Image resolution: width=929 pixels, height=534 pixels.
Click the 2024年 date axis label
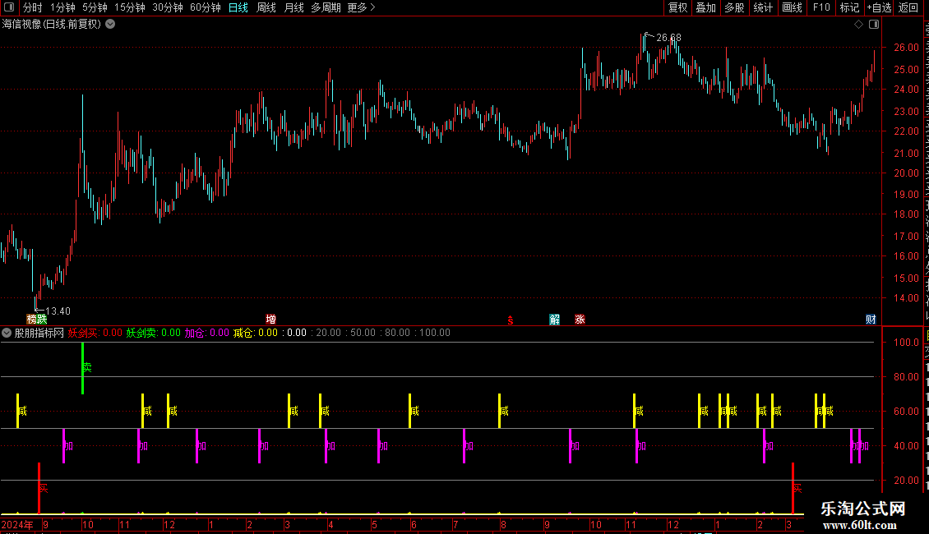click(17, 524)
